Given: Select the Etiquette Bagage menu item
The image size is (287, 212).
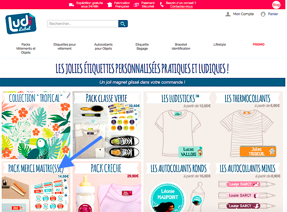Looking at the screenshot, I should coord(142,46).
